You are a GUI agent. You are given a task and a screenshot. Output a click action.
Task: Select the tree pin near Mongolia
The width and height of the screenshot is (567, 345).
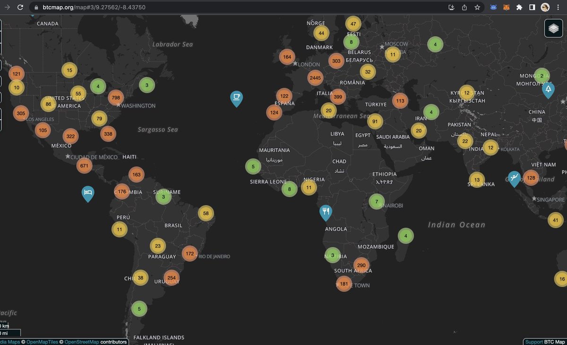point(548,90)
